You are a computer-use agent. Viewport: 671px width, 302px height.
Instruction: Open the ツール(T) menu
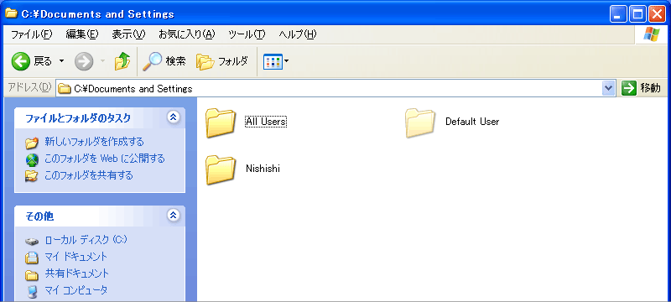(x=247, y=34)
